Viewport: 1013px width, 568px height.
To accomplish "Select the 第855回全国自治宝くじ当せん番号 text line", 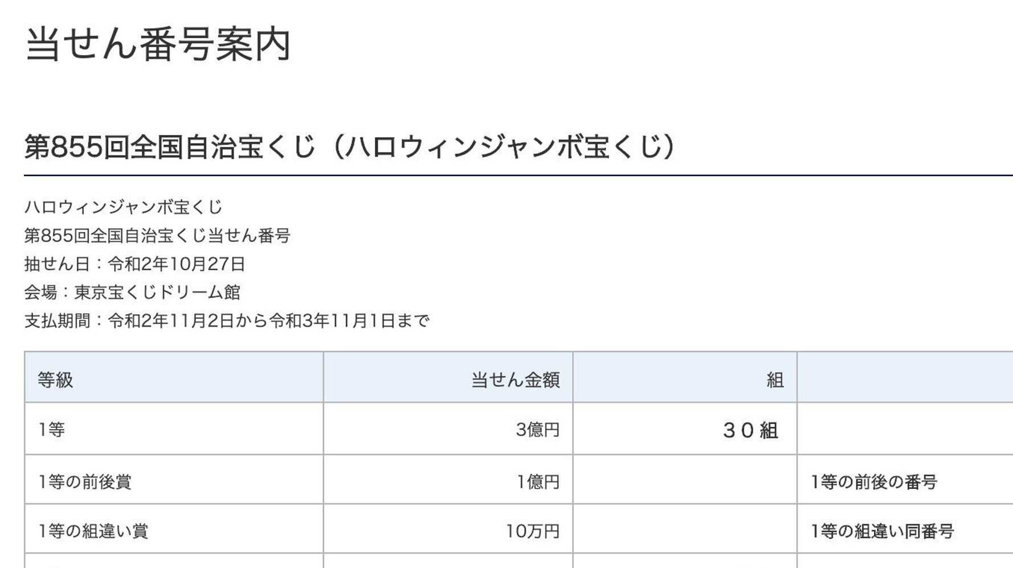I will 157,235.
